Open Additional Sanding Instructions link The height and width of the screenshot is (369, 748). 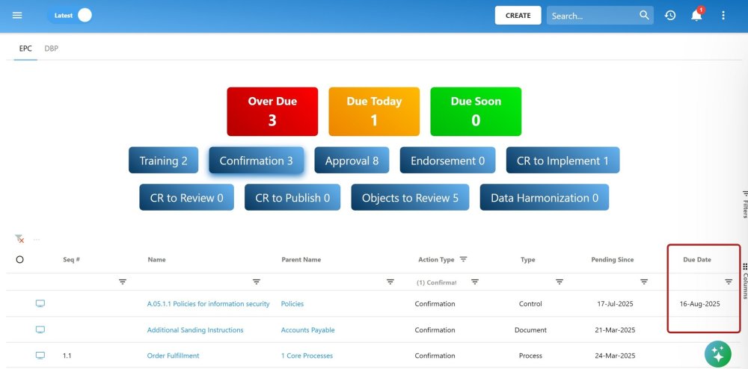tap(195, 330)
